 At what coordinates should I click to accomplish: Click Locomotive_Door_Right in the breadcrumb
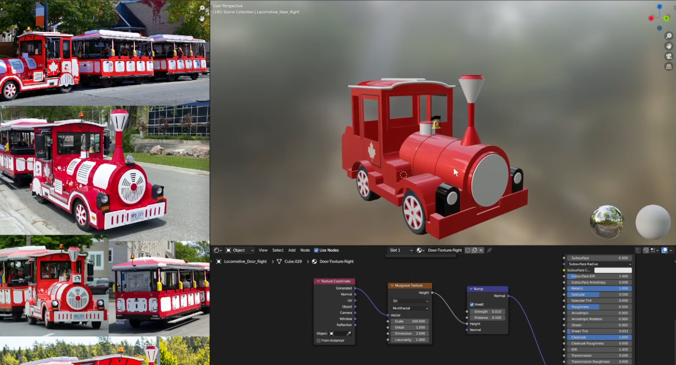(x=245, y=262)
